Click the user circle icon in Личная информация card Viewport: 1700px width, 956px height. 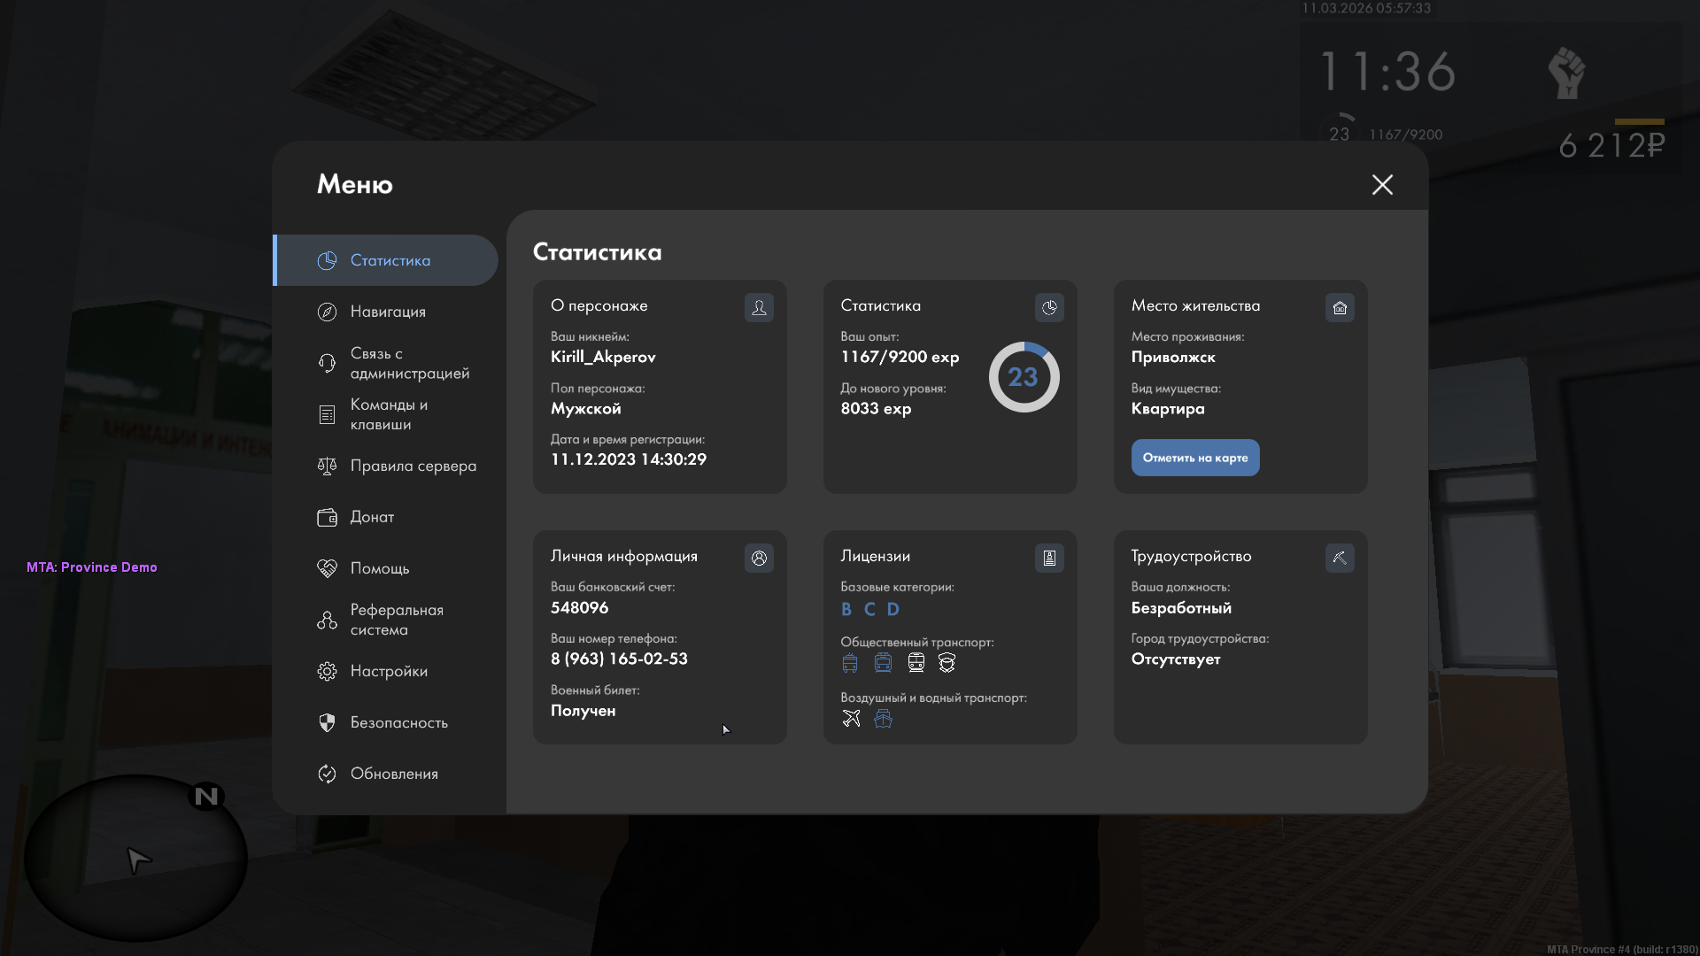pyautogui.click(x=759, y=558)
